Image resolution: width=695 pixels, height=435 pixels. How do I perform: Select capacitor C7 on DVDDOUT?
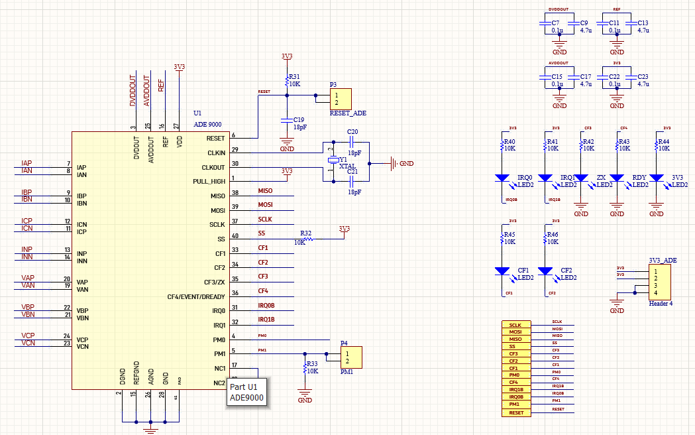[x=545, y=23]
